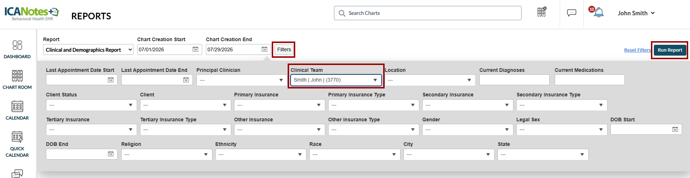This screenshot has width=690, height=178.
Task: Open the Dashboard from the sidebar
Action: (x=17, y=49)
